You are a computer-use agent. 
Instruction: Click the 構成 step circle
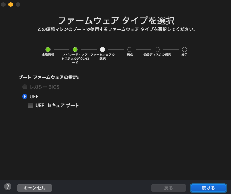pos(130,50)
